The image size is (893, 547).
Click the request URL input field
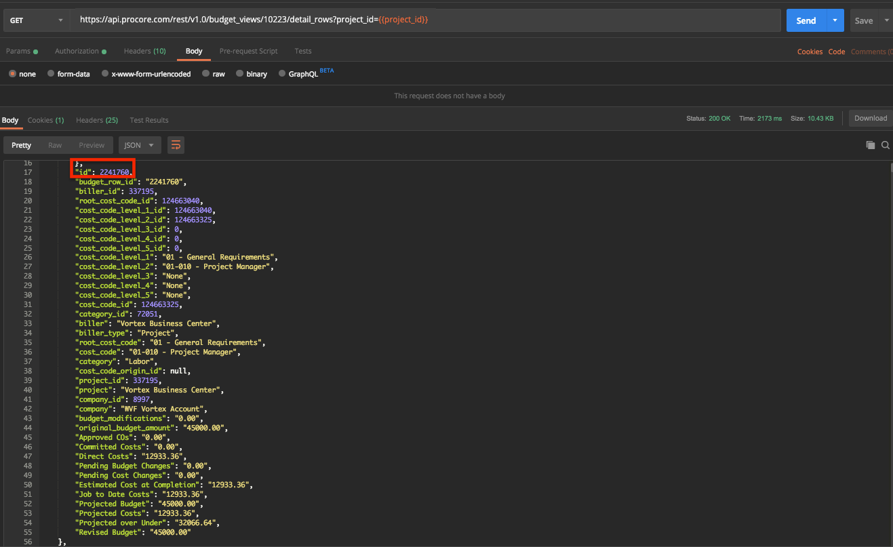pos(426,20)
